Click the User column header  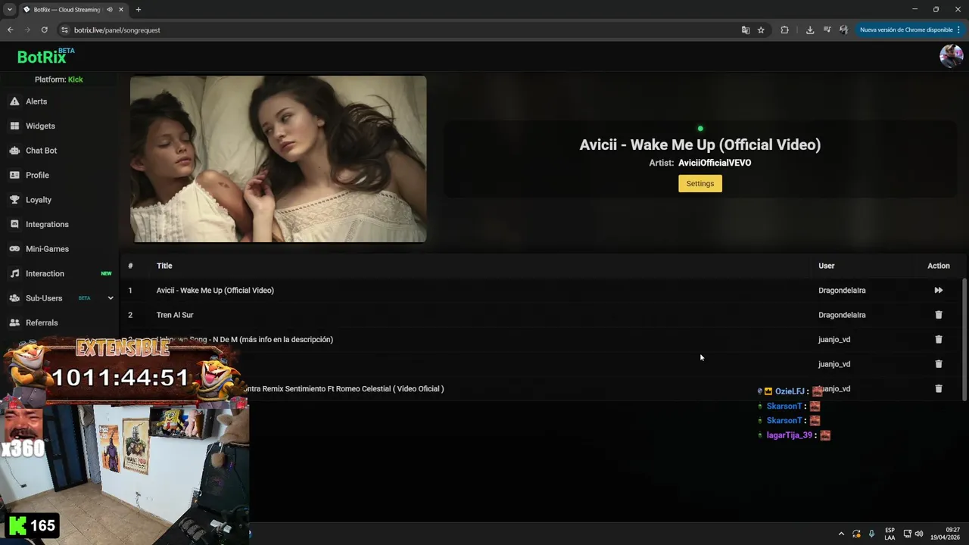827,266
